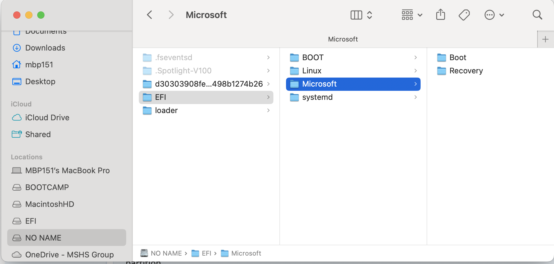Expand the systemd folder chevron
554x264 pixels.
tap(415, 97)
